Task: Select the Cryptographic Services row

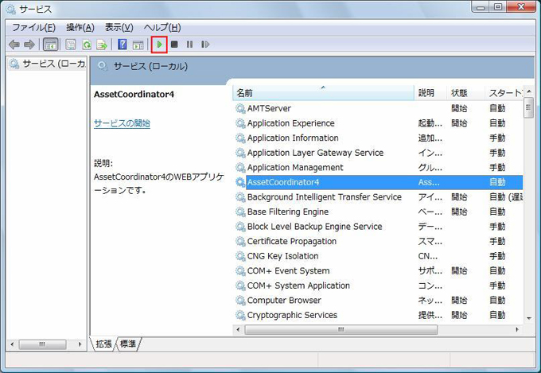Action: [379, 316]
